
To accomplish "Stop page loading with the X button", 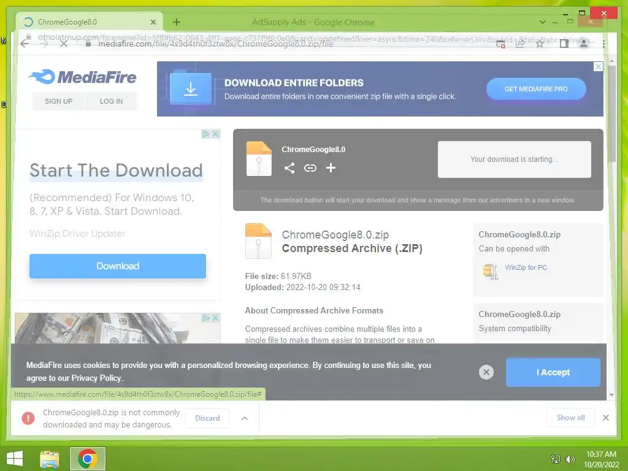I will 64,44.
